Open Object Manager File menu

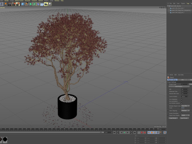[170, 4]
